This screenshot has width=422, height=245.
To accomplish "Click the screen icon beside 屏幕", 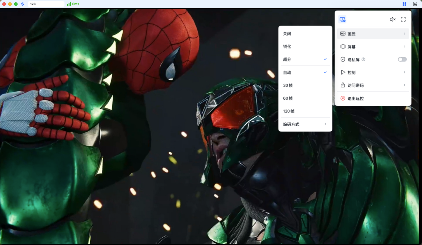I will pos(343,47).
